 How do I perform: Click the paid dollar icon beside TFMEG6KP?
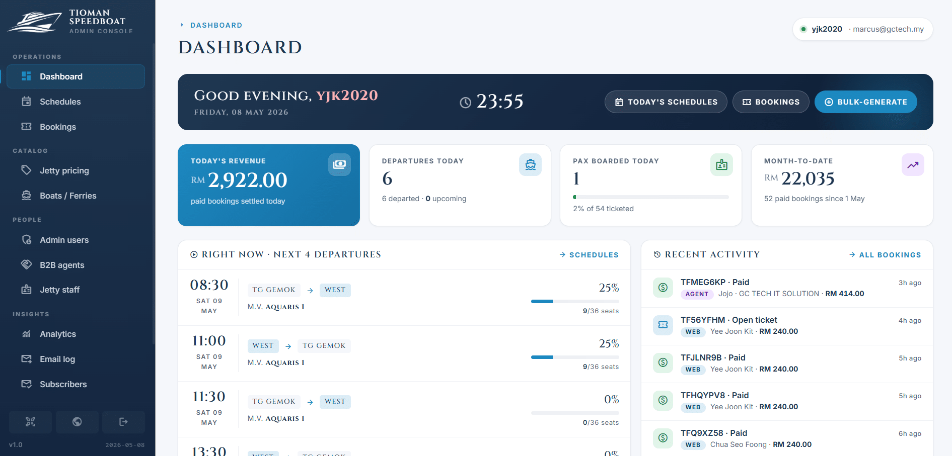click(x=663, y=287)
